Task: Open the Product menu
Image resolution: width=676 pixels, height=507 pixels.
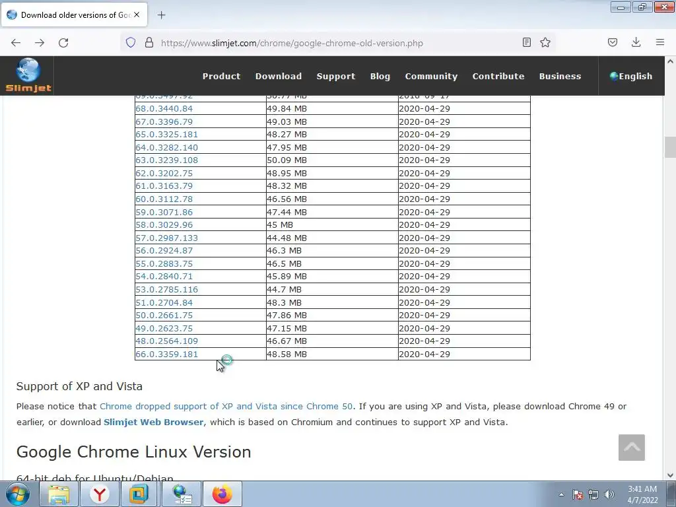Action: tap(222, 77)
